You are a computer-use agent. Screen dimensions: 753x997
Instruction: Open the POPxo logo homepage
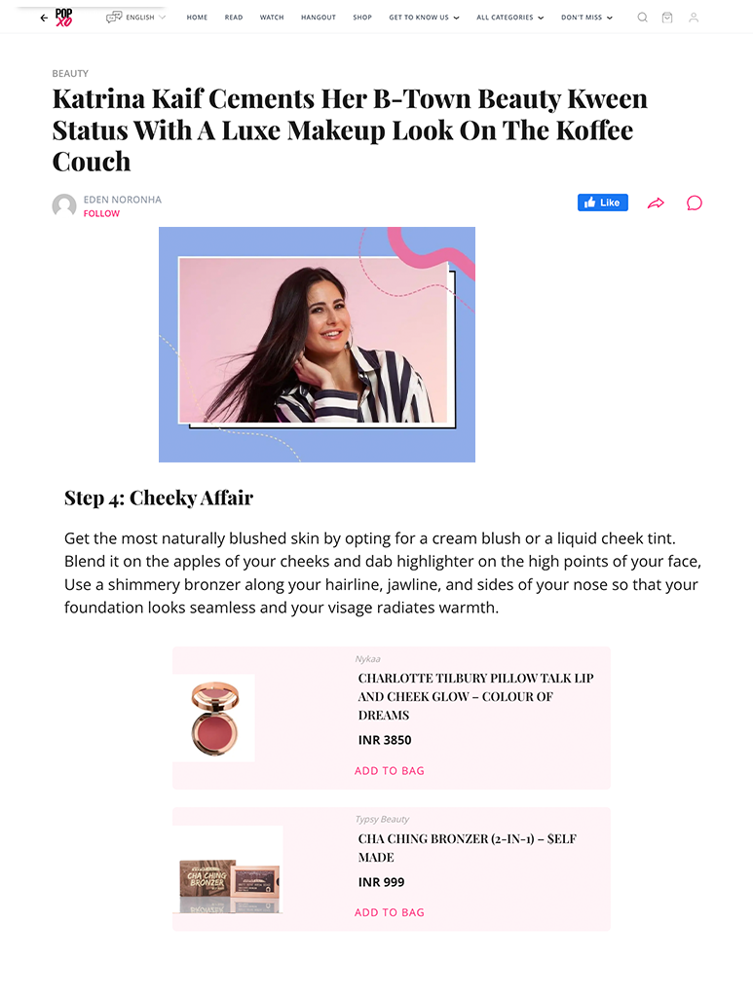click(63, 18)
